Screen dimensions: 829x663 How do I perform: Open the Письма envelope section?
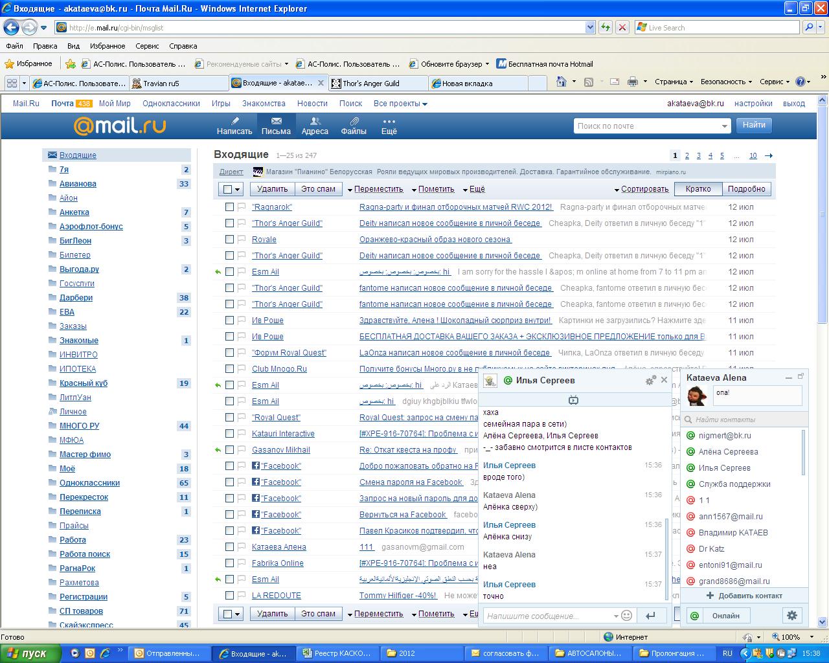pyautogui.click(x=276, y=126)
